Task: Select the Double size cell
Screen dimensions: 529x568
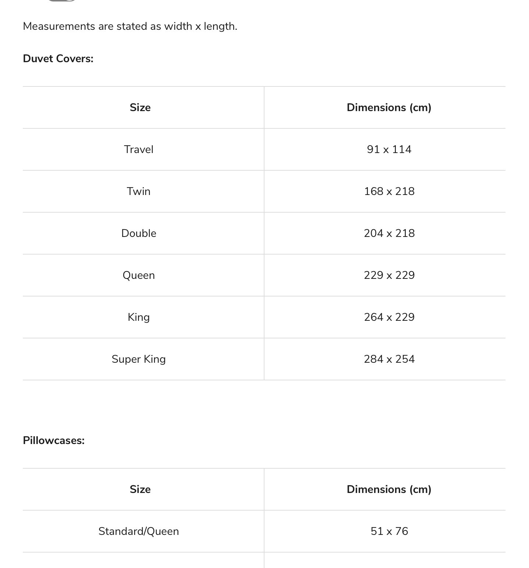Action: point(139,233)
